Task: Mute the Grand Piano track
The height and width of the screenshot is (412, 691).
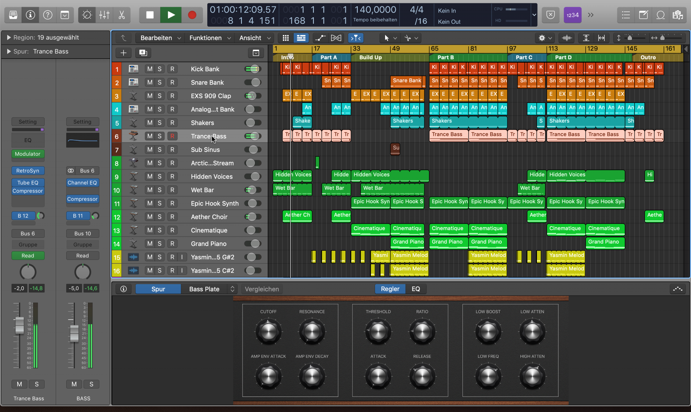Action: pyautogui.click(x=150, y=244)
